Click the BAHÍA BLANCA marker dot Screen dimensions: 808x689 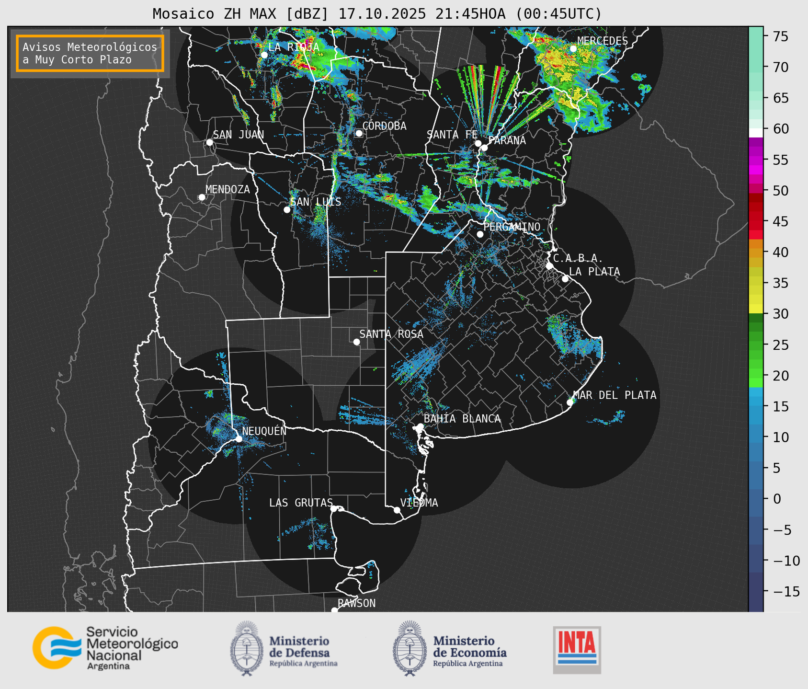[x=420, y=426]
